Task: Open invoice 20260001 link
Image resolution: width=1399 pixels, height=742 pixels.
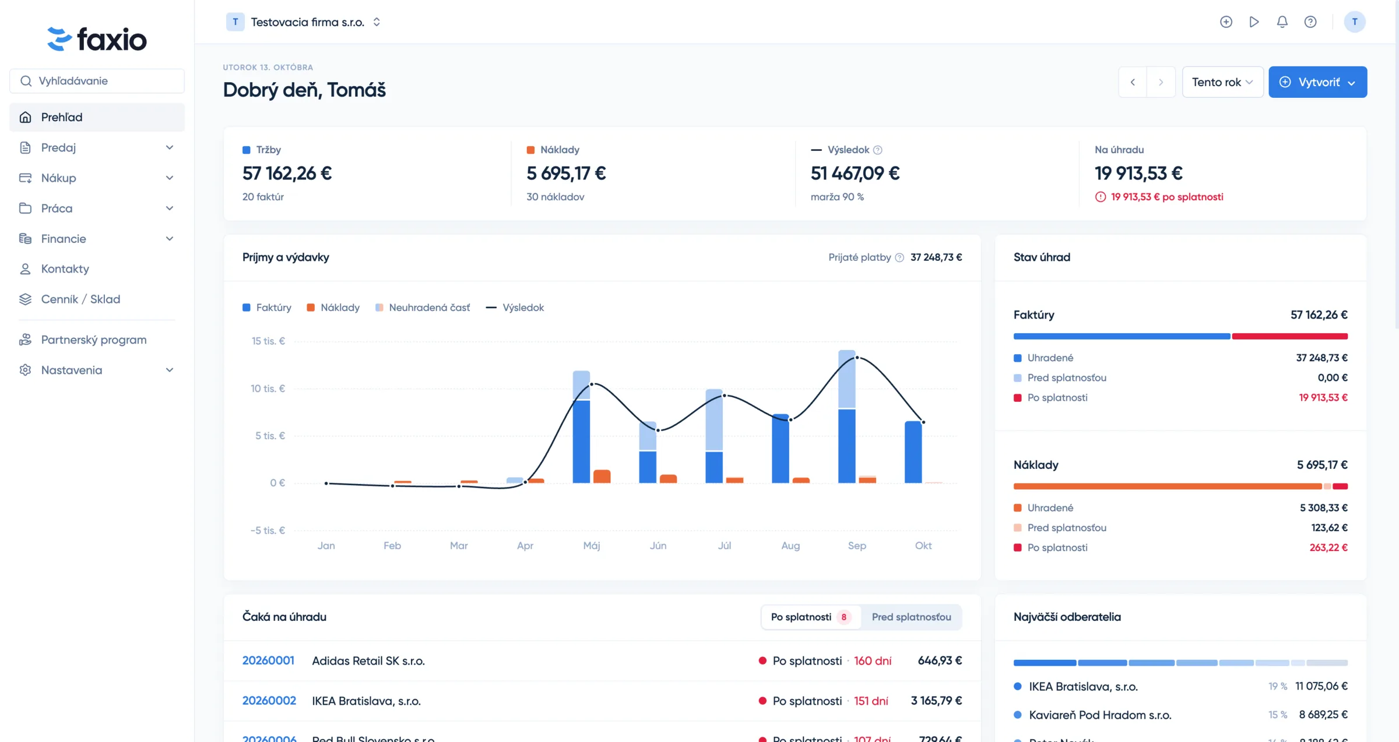Action: 268,660
